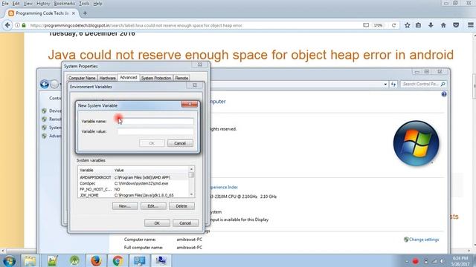Launch Firefox from taskbar
This screenshot has width=476, height=267.
(96, 260)
